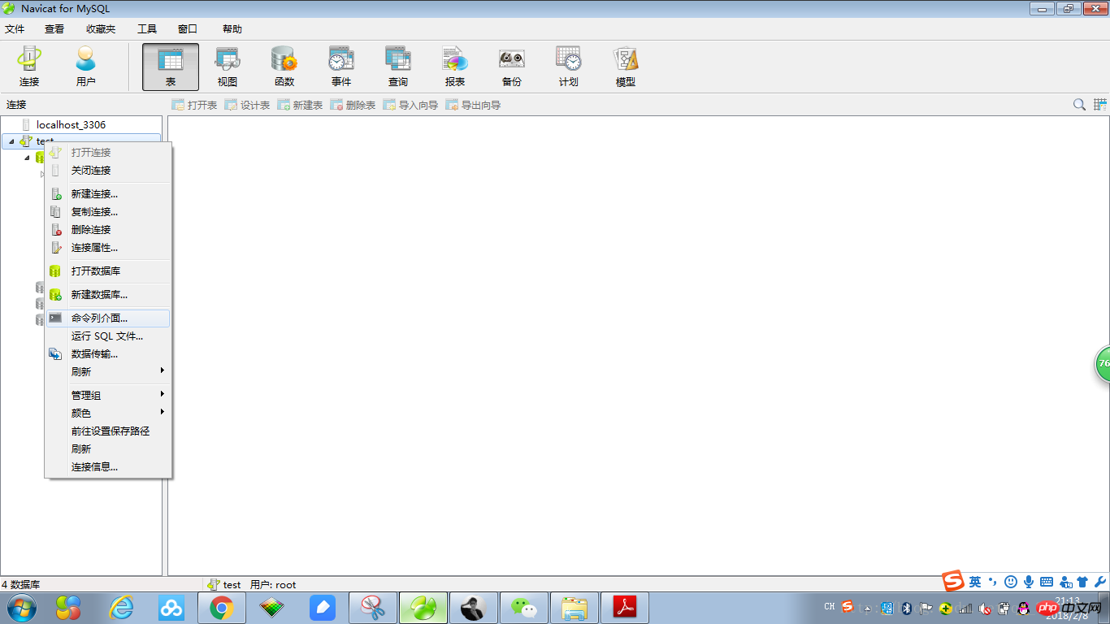The height and width of the screenshot is (624, 1110).
Task: Click the 导出向导 toolbar button
Action: point(473,105)
